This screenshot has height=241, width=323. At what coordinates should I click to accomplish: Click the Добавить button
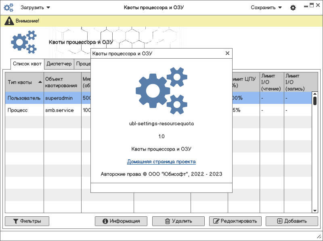click(x=292, y=221)
